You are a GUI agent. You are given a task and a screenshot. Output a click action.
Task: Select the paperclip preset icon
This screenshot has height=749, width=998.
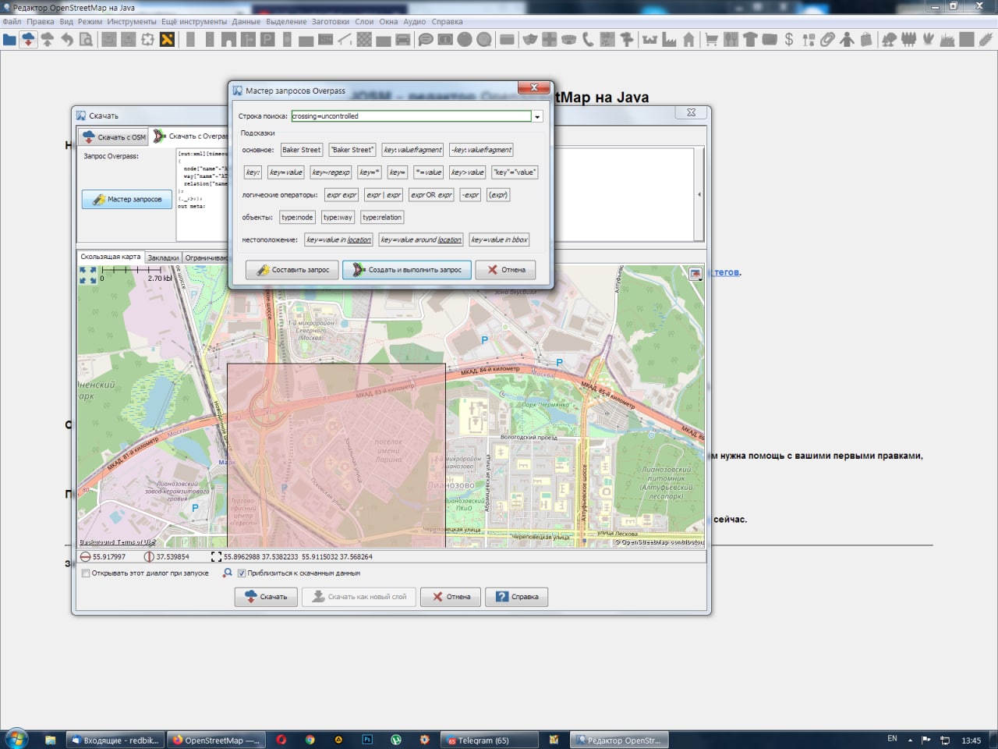[x=827, y=39]
